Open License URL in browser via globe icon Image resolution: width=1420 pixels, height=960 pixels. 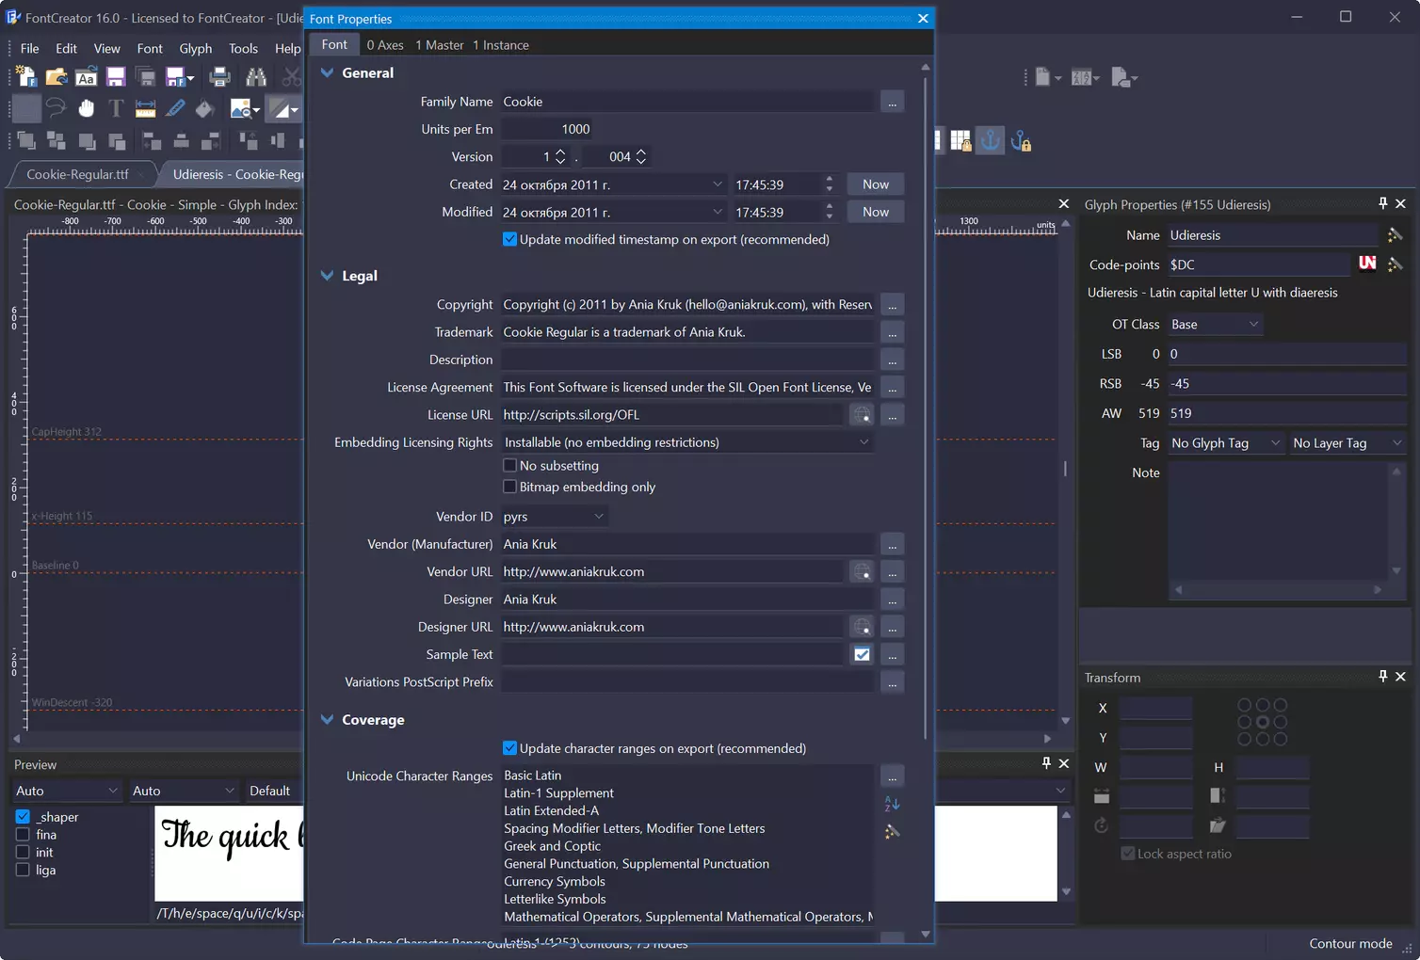pos(862,414)
